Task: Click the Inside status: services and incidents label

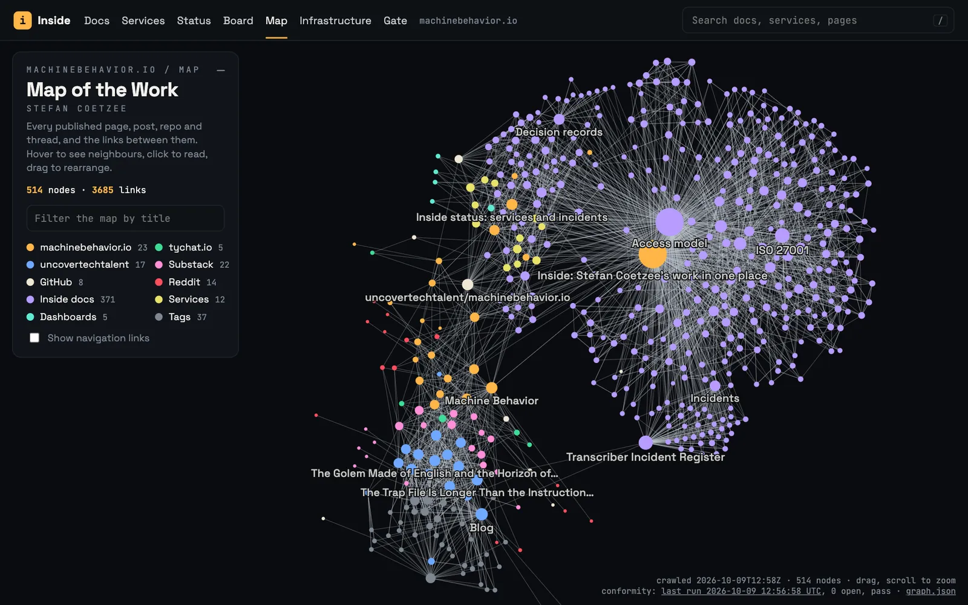Action: (512, 217)
